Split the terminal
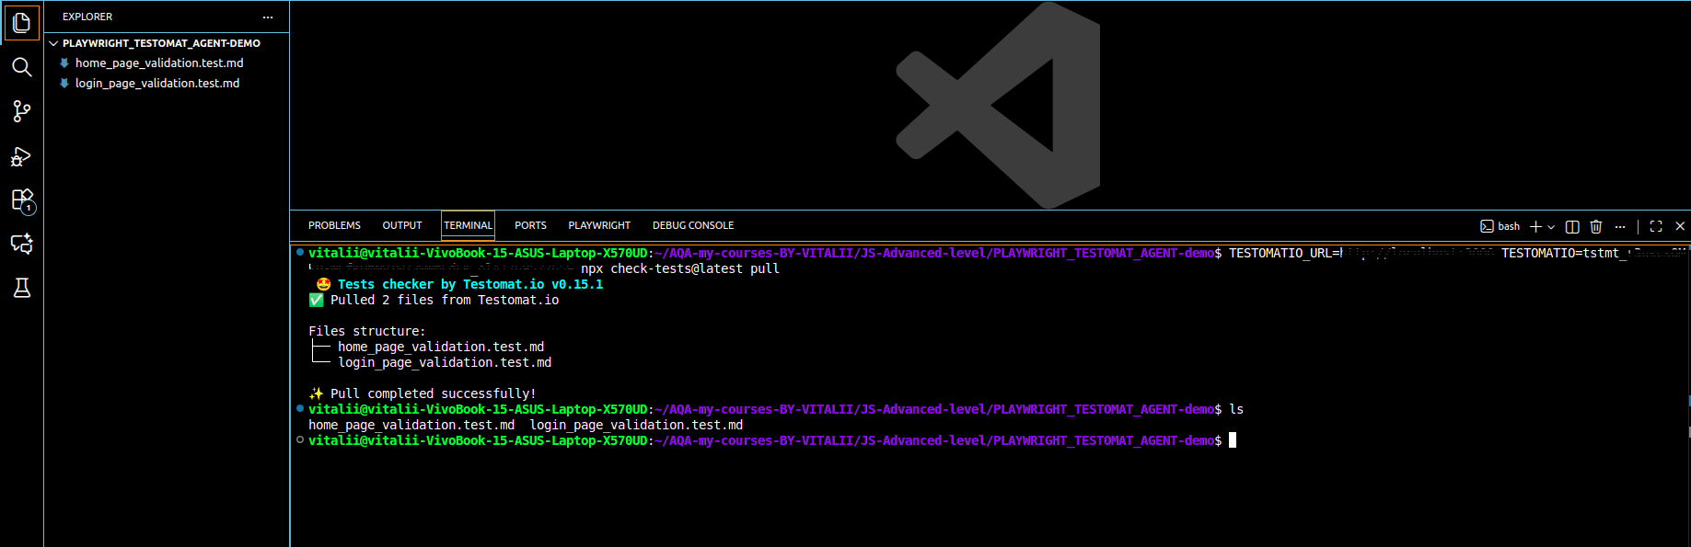Viewport: 1691px width, 547px height. tap(1572, 226)
